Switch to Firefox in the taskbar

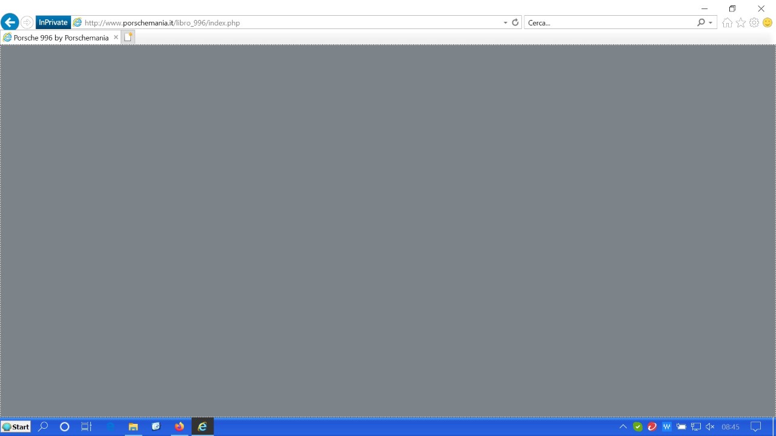pos(179,427)
